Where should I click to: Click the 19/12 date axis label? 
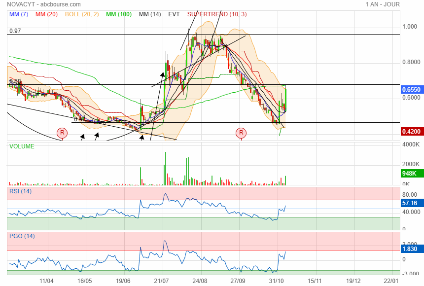coord(353,281)
